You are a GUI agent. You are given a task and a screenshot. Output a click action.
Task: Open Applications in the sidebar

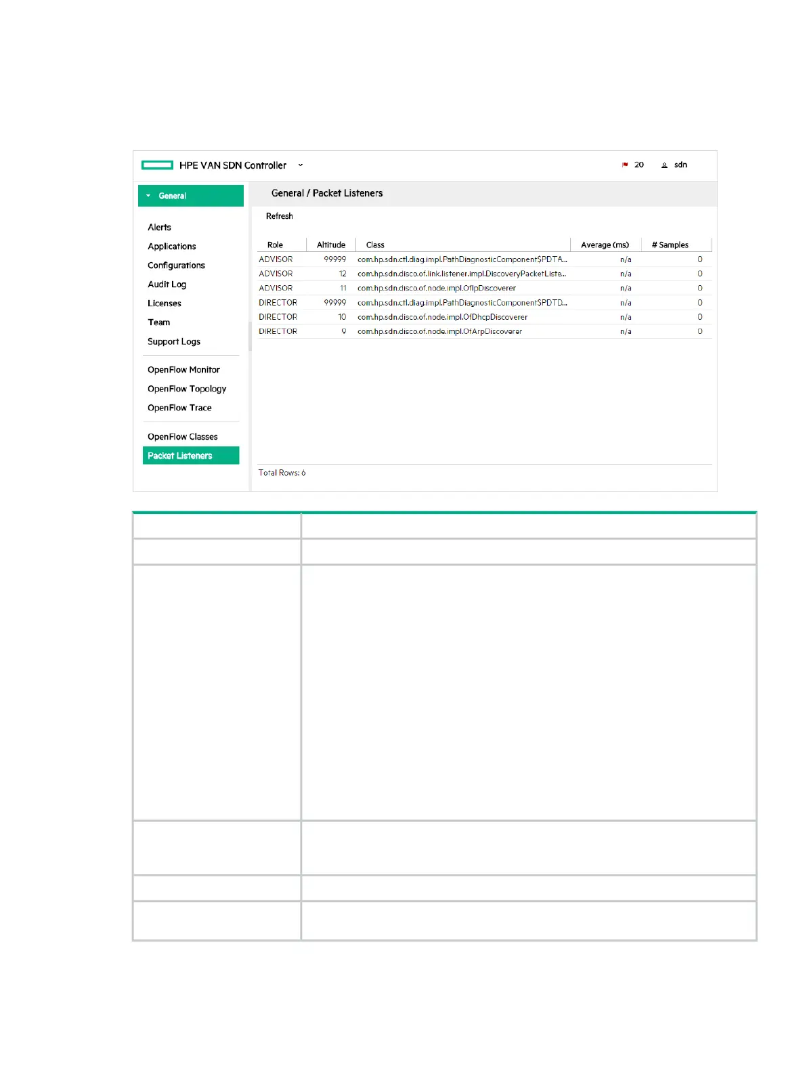172,247
